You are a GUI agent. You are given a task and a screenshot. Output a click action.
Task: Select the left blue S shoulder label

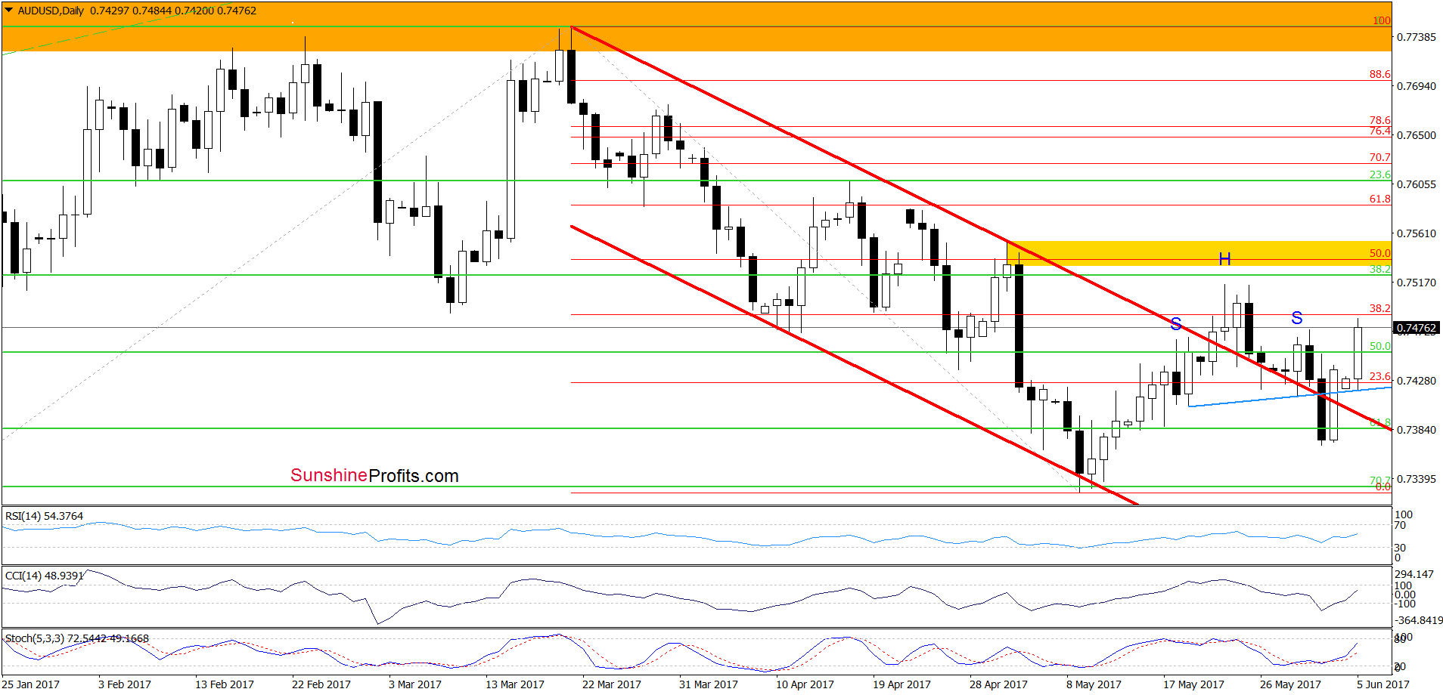click(1176, 324)
